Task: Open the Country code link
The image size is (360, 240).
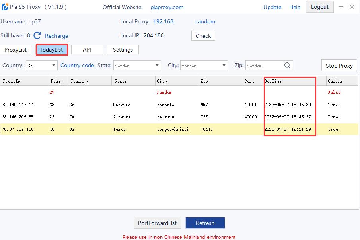Action: 77,66
